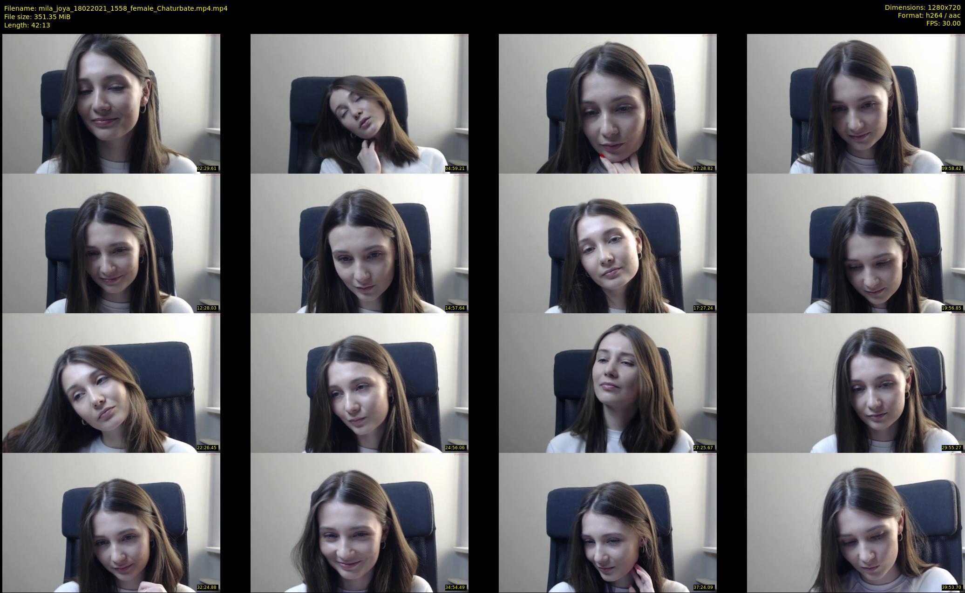Click the frame at 32:24.88
The height and width of the screenshot is (593, 965).
[x=111, y=522]
